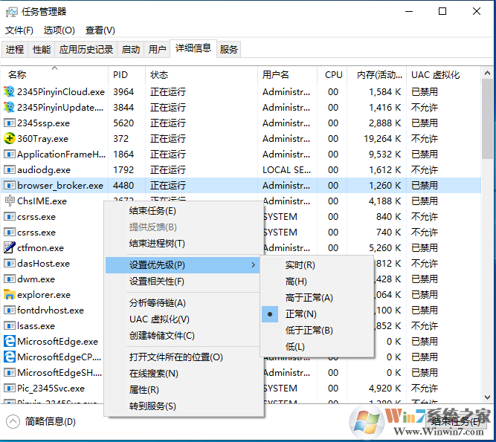Click the 简略信息(D) link
The width and height of the screenshot is (496, 442).
click(x=51, y=421)
